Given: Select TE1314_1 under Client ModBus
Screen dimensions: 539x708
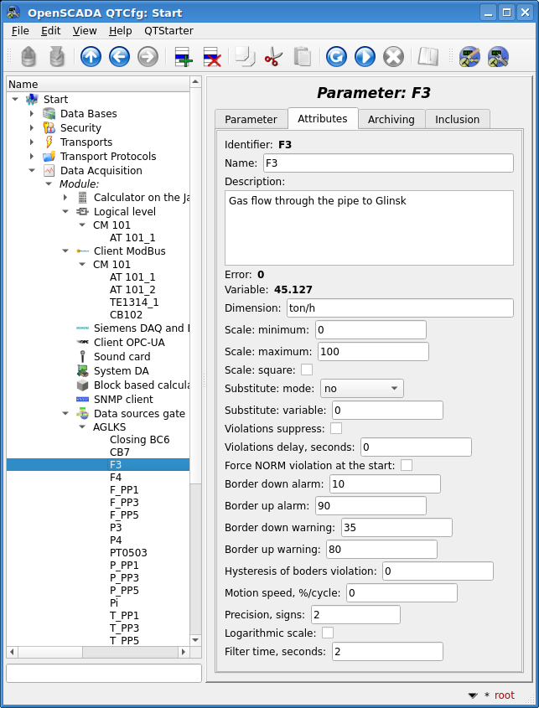Looking at the screenshot, I should pyautogui.click(x=134, y=302).
